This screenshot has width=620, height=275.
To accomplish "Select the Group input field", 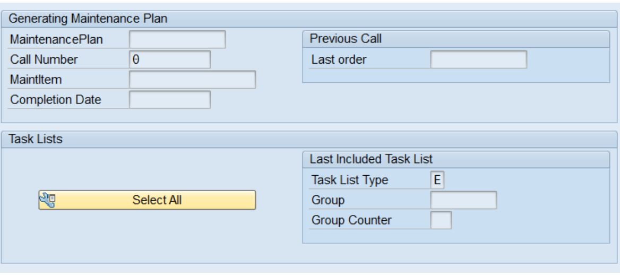I will [x=464, y=200].
